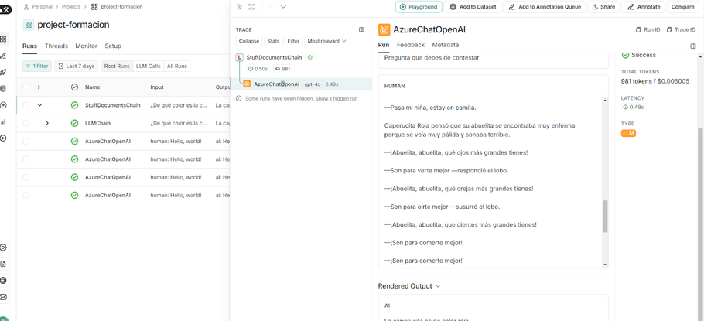This screenshot has height=321, width=704.
Task: Switch to the Setup tab
Action: [x=113, y=46]
